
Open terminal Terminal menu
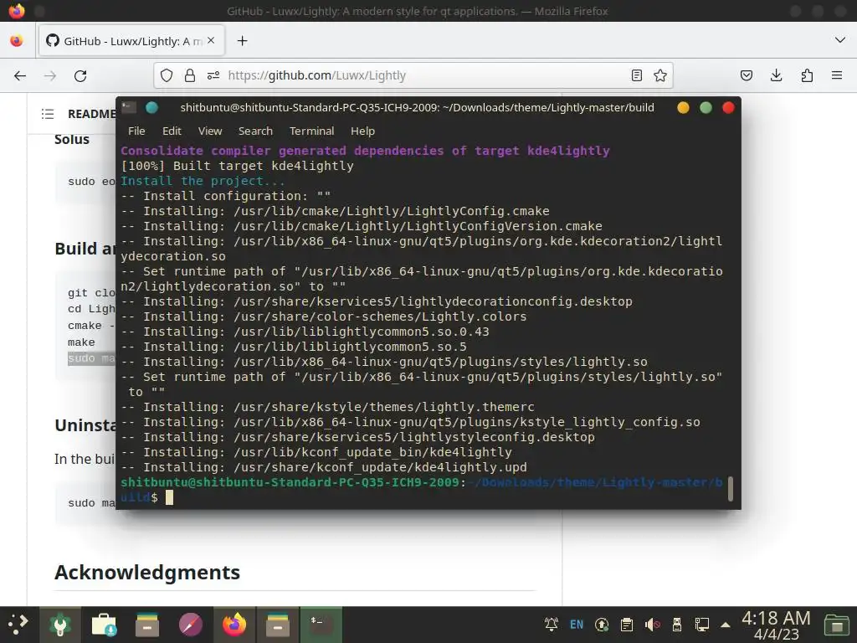[x=311, y=131]
